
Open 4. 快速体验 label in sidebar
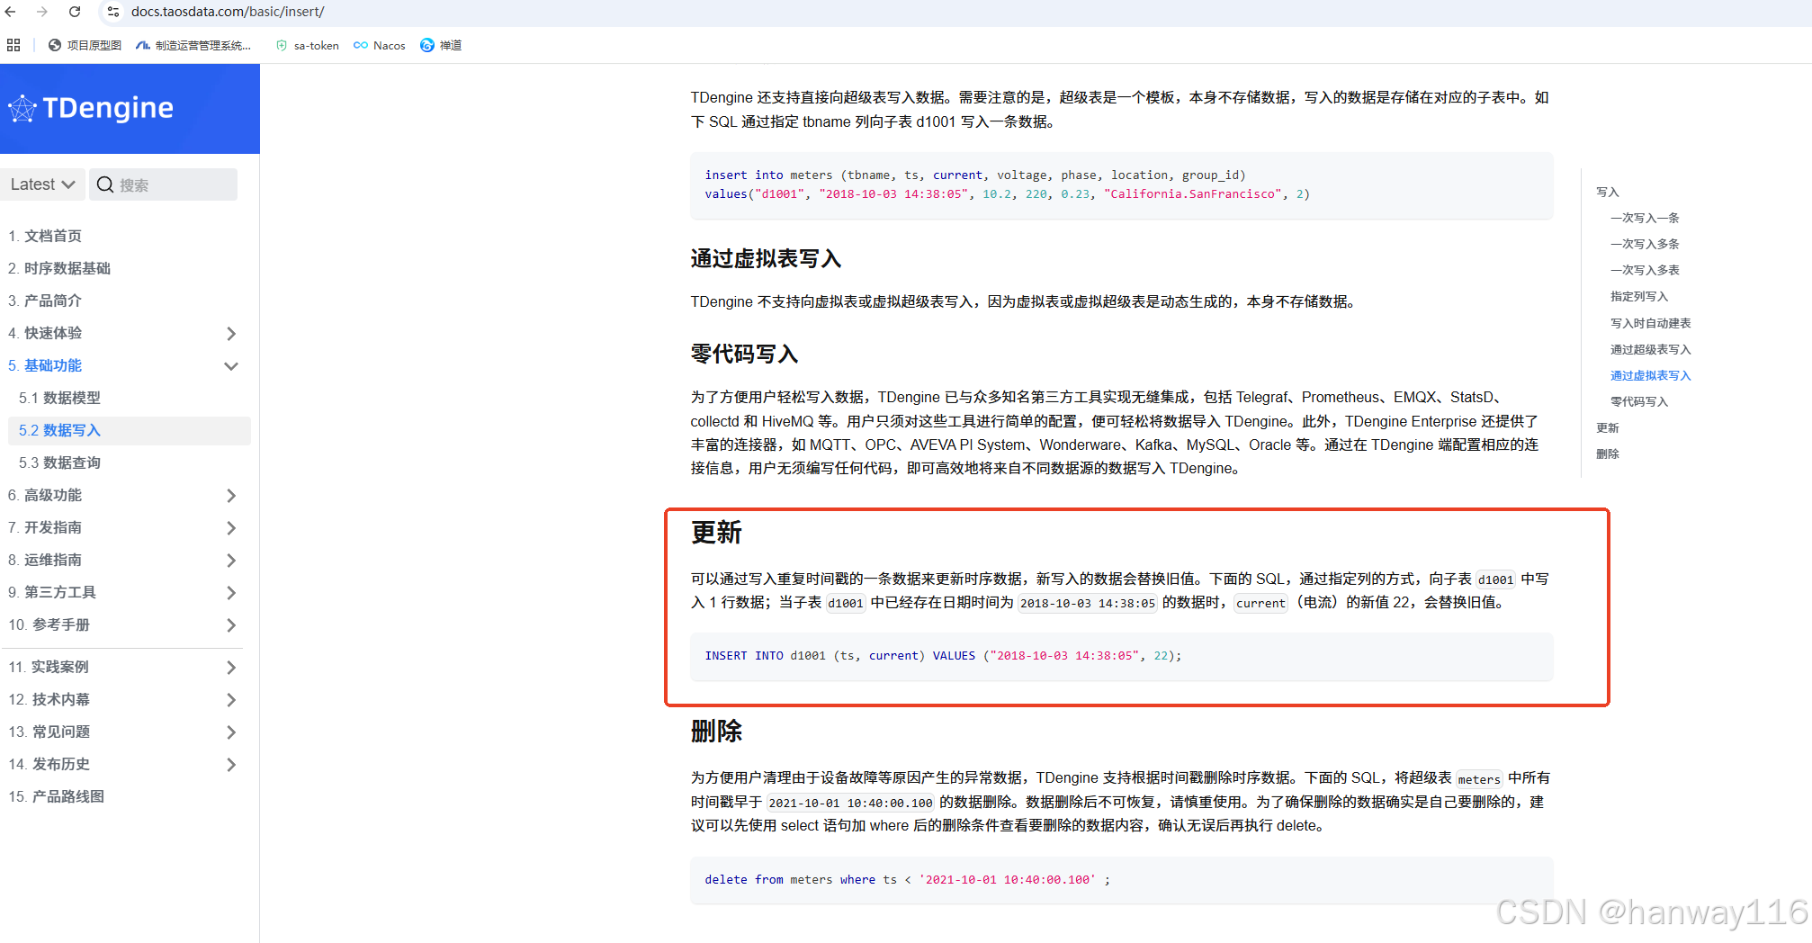[x=45, y=333]
